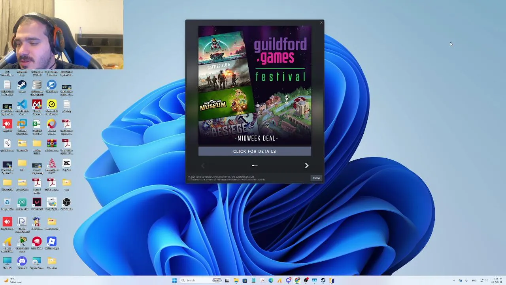Select the This PC icon
506x285 pixels.
pos(7,262)
